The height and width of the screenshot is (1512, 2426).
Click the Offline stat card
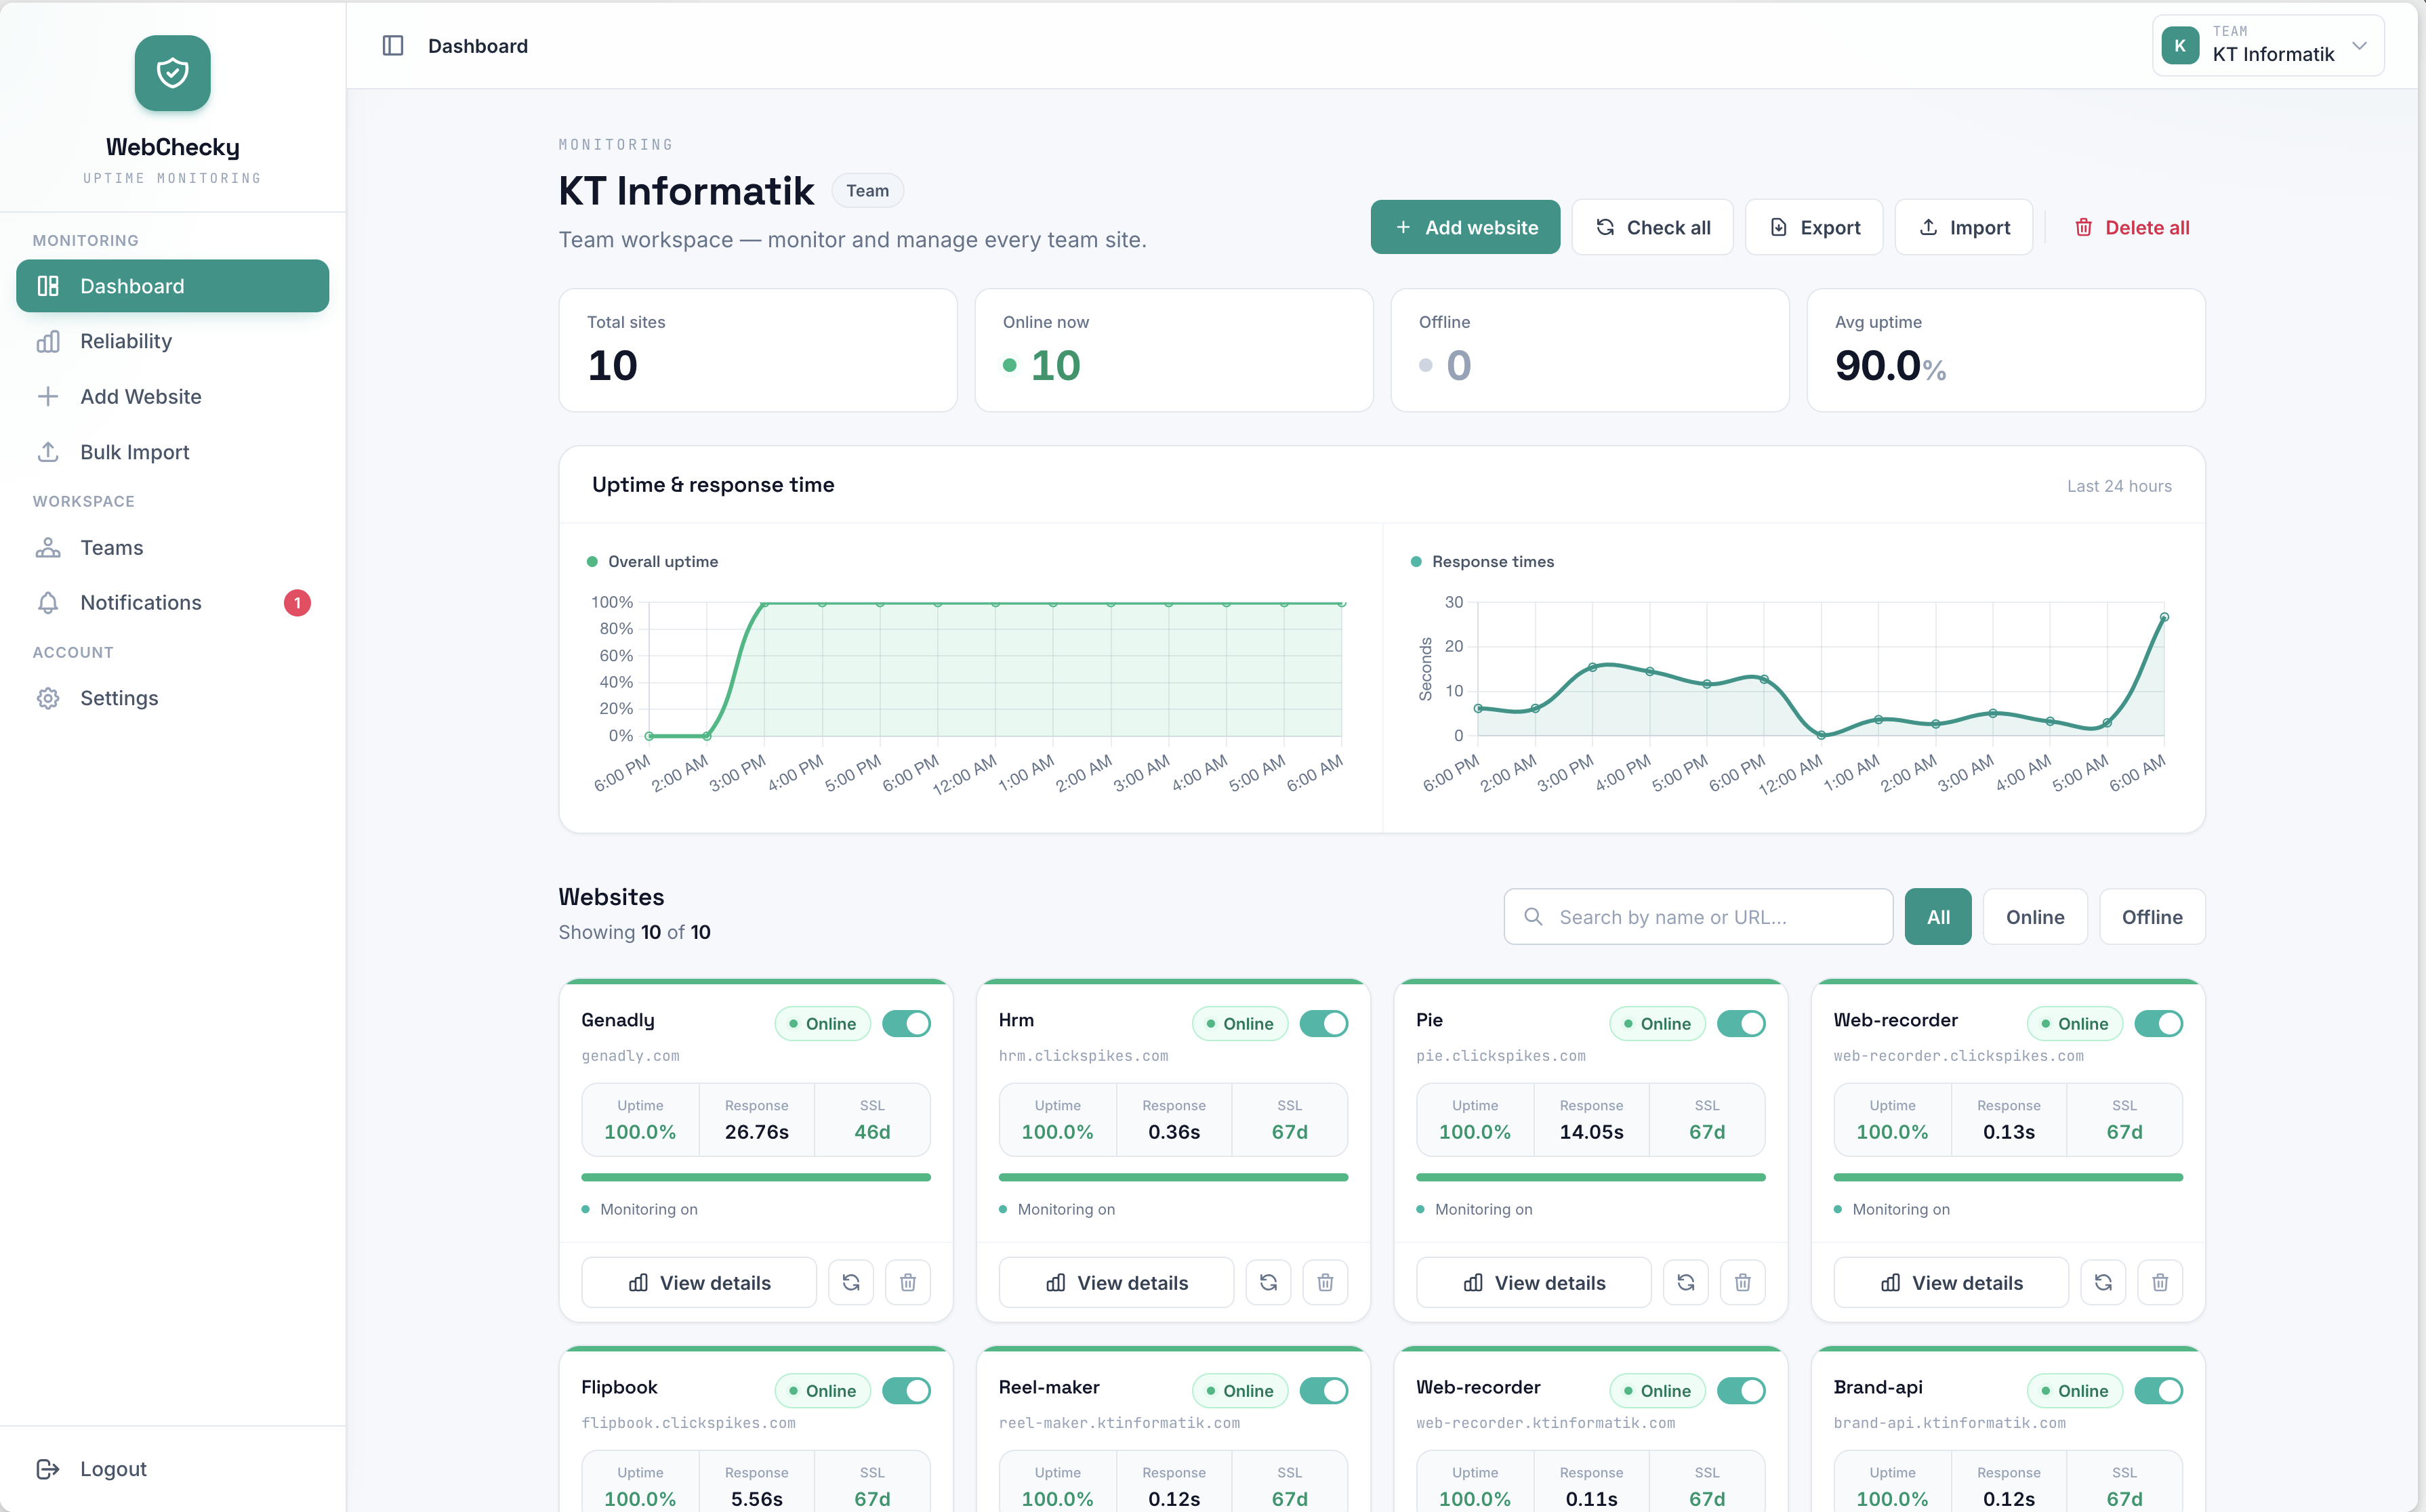pyautogui.click(x=1590, y=350)
